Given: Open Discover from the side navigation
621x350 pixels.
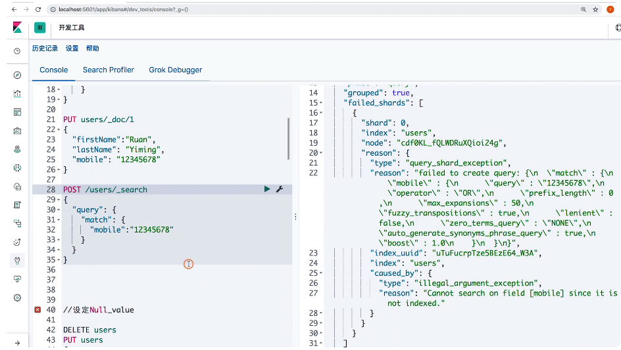Looking at the screenshot, I should tap(17, 76).
